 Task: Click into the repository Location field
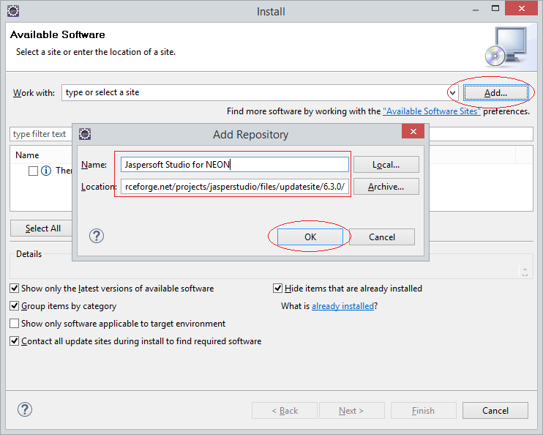point(235,187)
